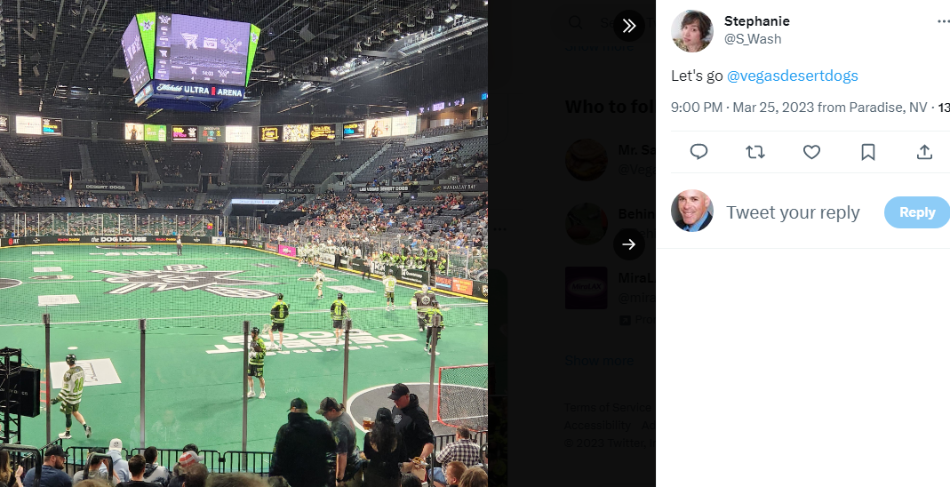The image size is (950, 487).
Task: Click the reply speech bubble icon
Action: [x=699, y=151]
